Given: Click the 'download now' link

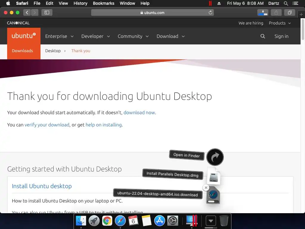Looking at the screenshot, I should [x=139, y=112].
